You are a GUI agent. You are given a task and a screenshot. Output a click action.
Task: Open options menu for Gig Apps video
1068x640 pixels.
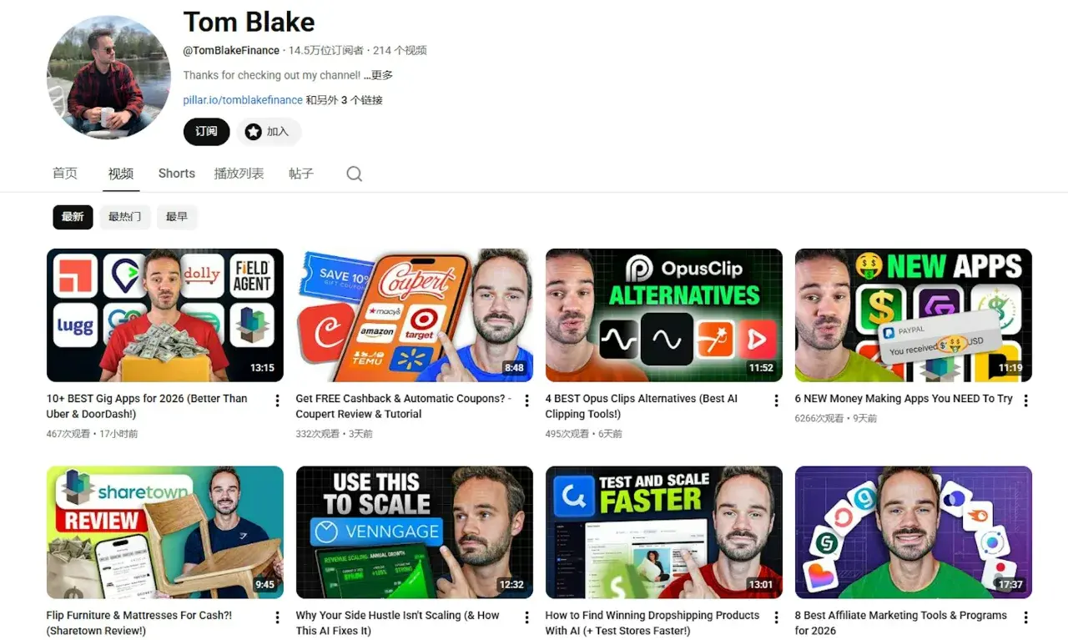click(x=277, y=401)
